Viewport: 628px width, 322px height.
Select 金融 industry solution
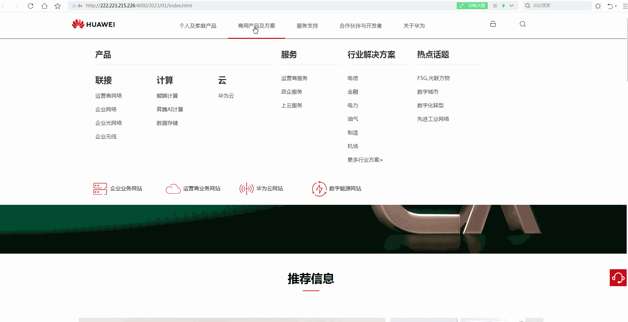tap(353, 92)
